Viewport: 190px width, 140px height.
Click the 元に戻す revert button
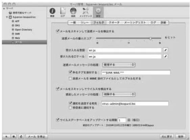pyautogui.click(x=167, y=137)
